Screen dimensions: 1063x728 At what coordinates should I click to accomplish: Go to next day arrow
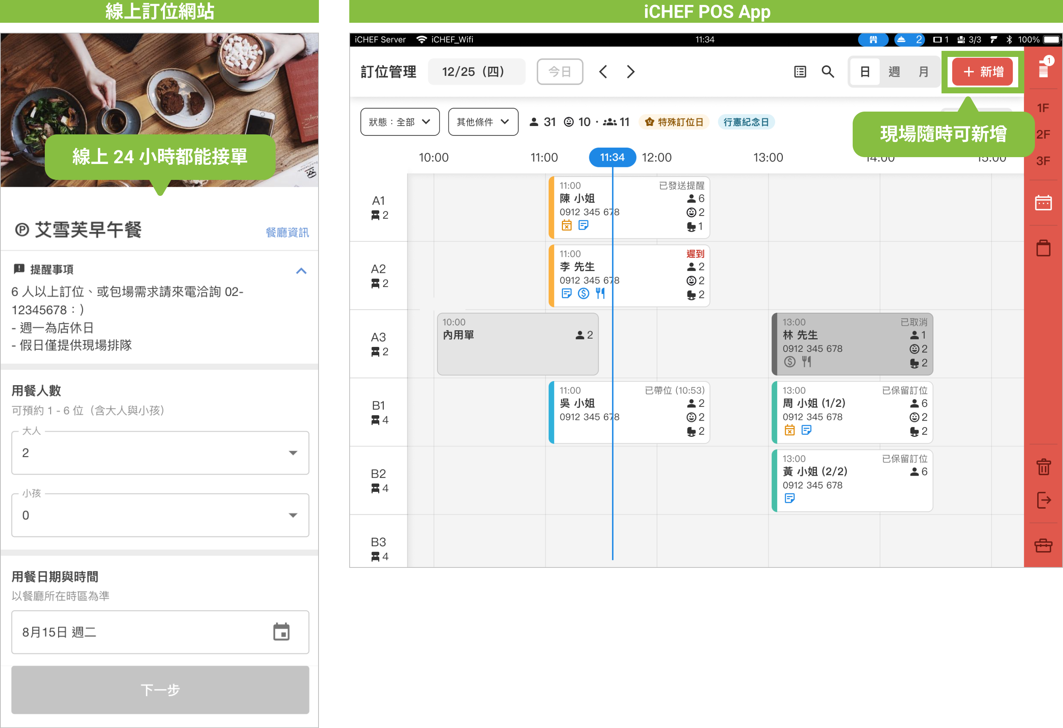coord(631,72)
